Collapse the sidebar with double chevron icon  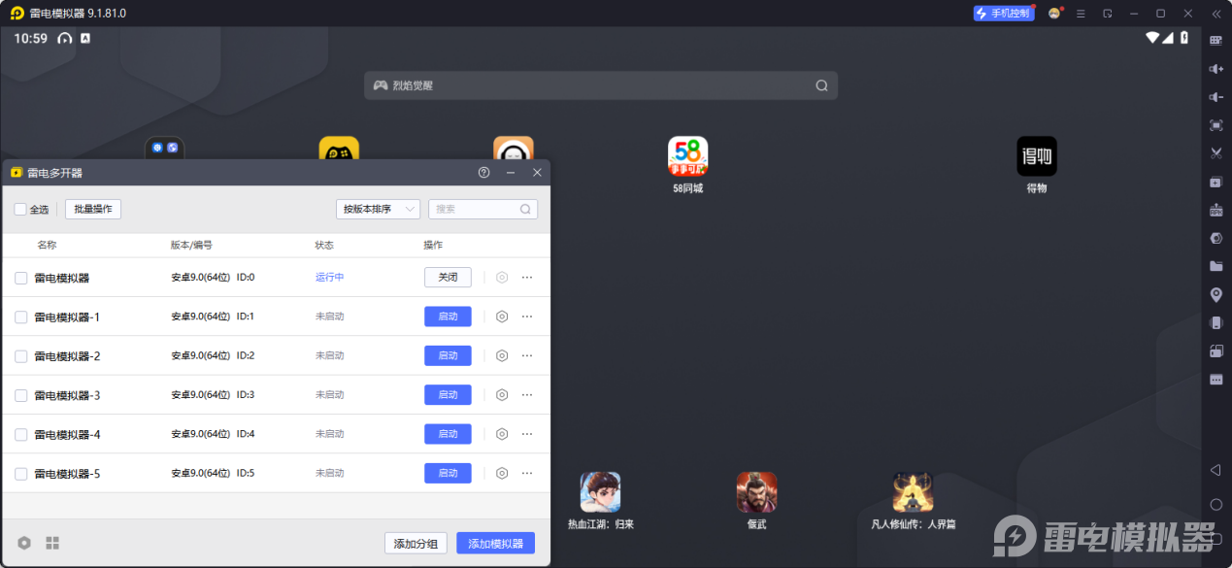coord(1215,14)
